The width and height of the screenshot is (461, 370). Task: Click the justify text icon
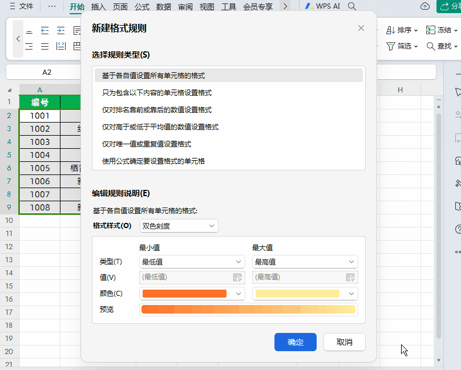pos(45,46)
